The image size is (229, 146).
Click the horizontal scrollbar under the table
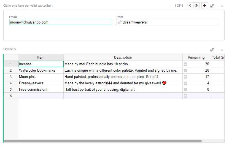click(x=103, y=141)
